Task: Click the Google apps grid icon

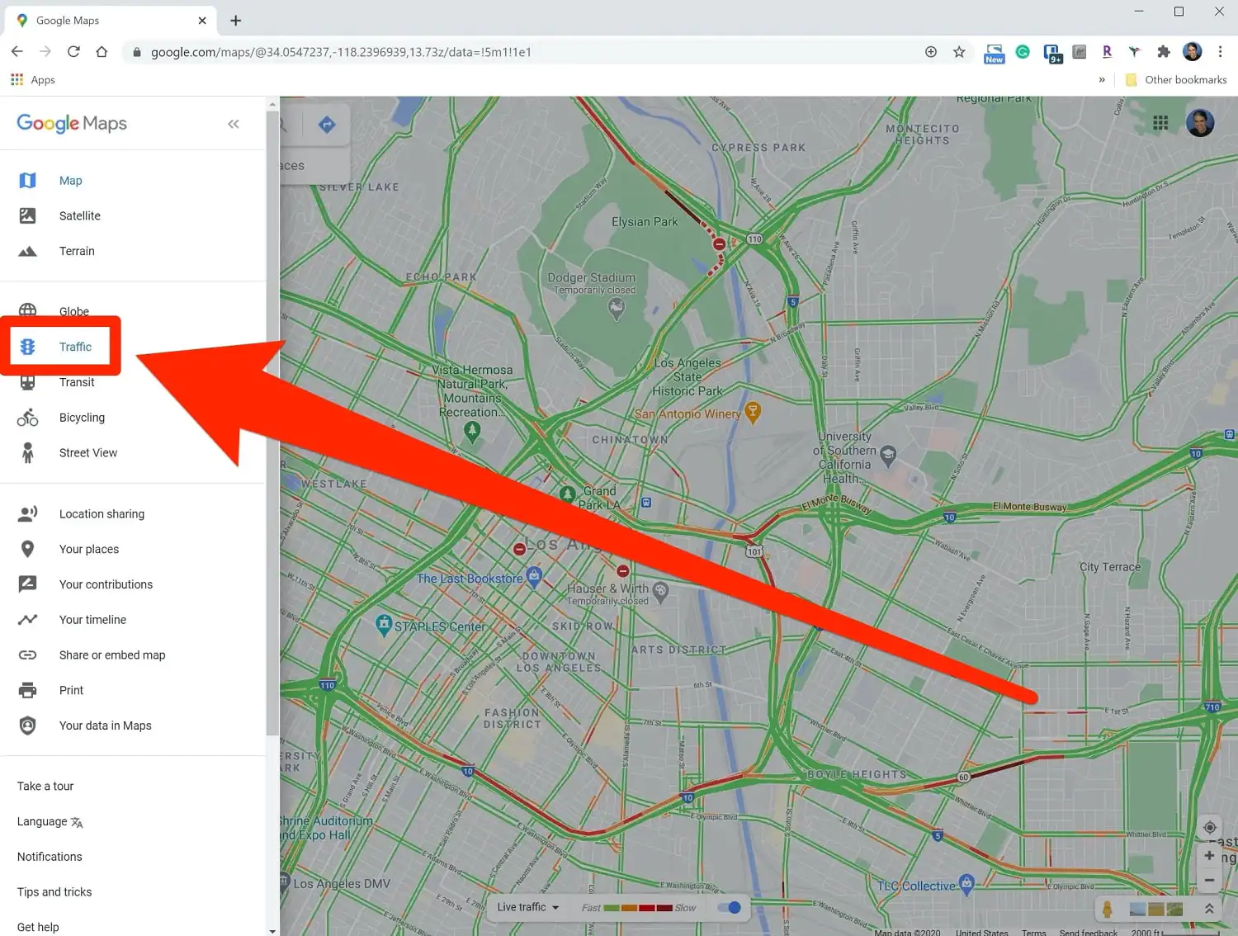Action: click(1160, 122)
